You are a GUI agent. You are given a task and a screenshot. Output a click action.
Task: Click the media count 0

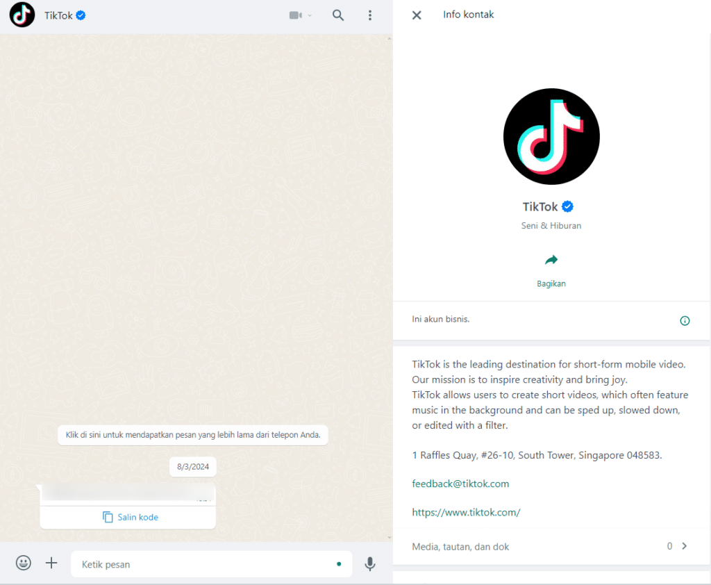(669, 546)
